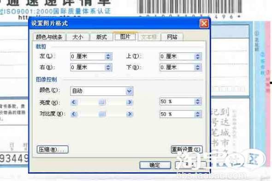Viewport: 272px width, 181px height.
Task: Adjust the 右 crop spinner arrows
Action: coord(108,67)
